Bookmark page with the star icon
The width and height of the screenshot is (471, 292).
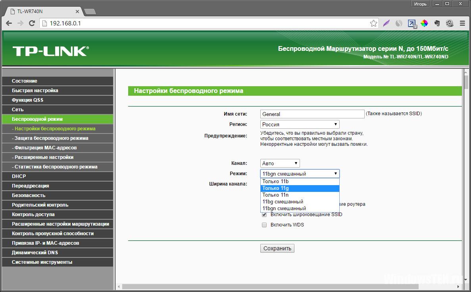click(x=373, y=23)
